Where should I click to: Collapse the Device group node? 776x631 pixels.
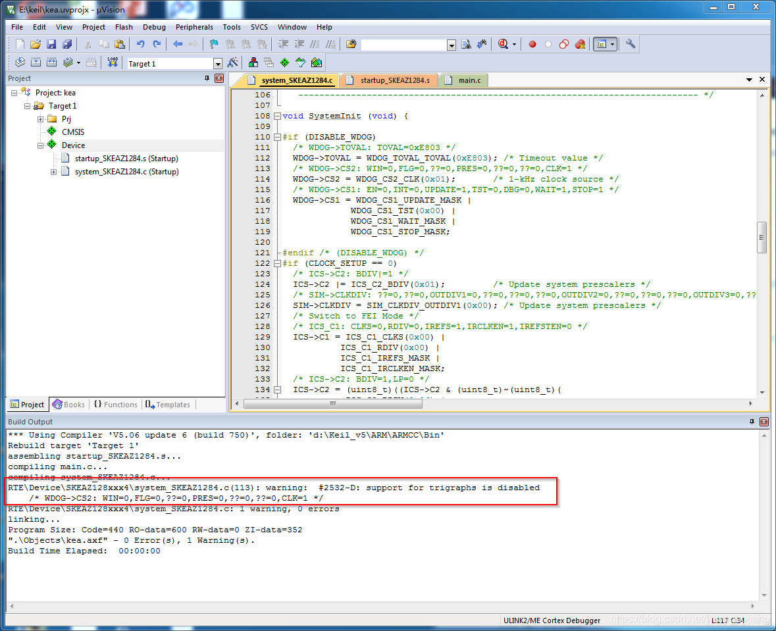[x=41, y=145]
